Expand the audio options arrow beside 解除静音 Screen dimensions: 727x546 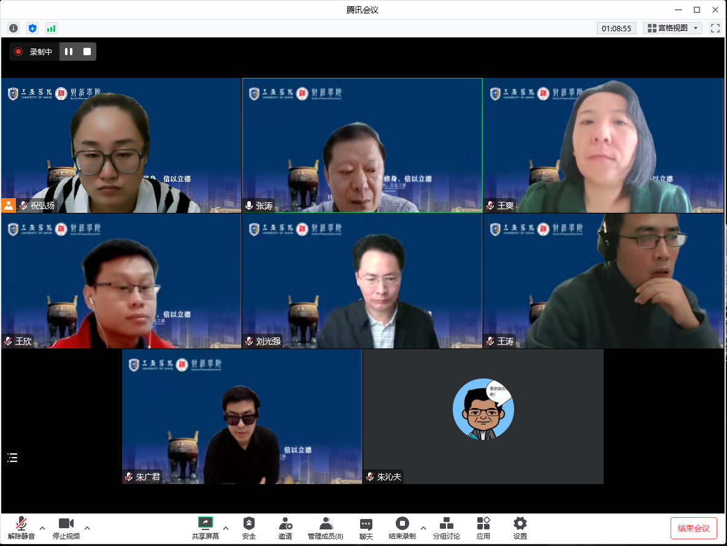pyautogui.click(x=42, y=528)
